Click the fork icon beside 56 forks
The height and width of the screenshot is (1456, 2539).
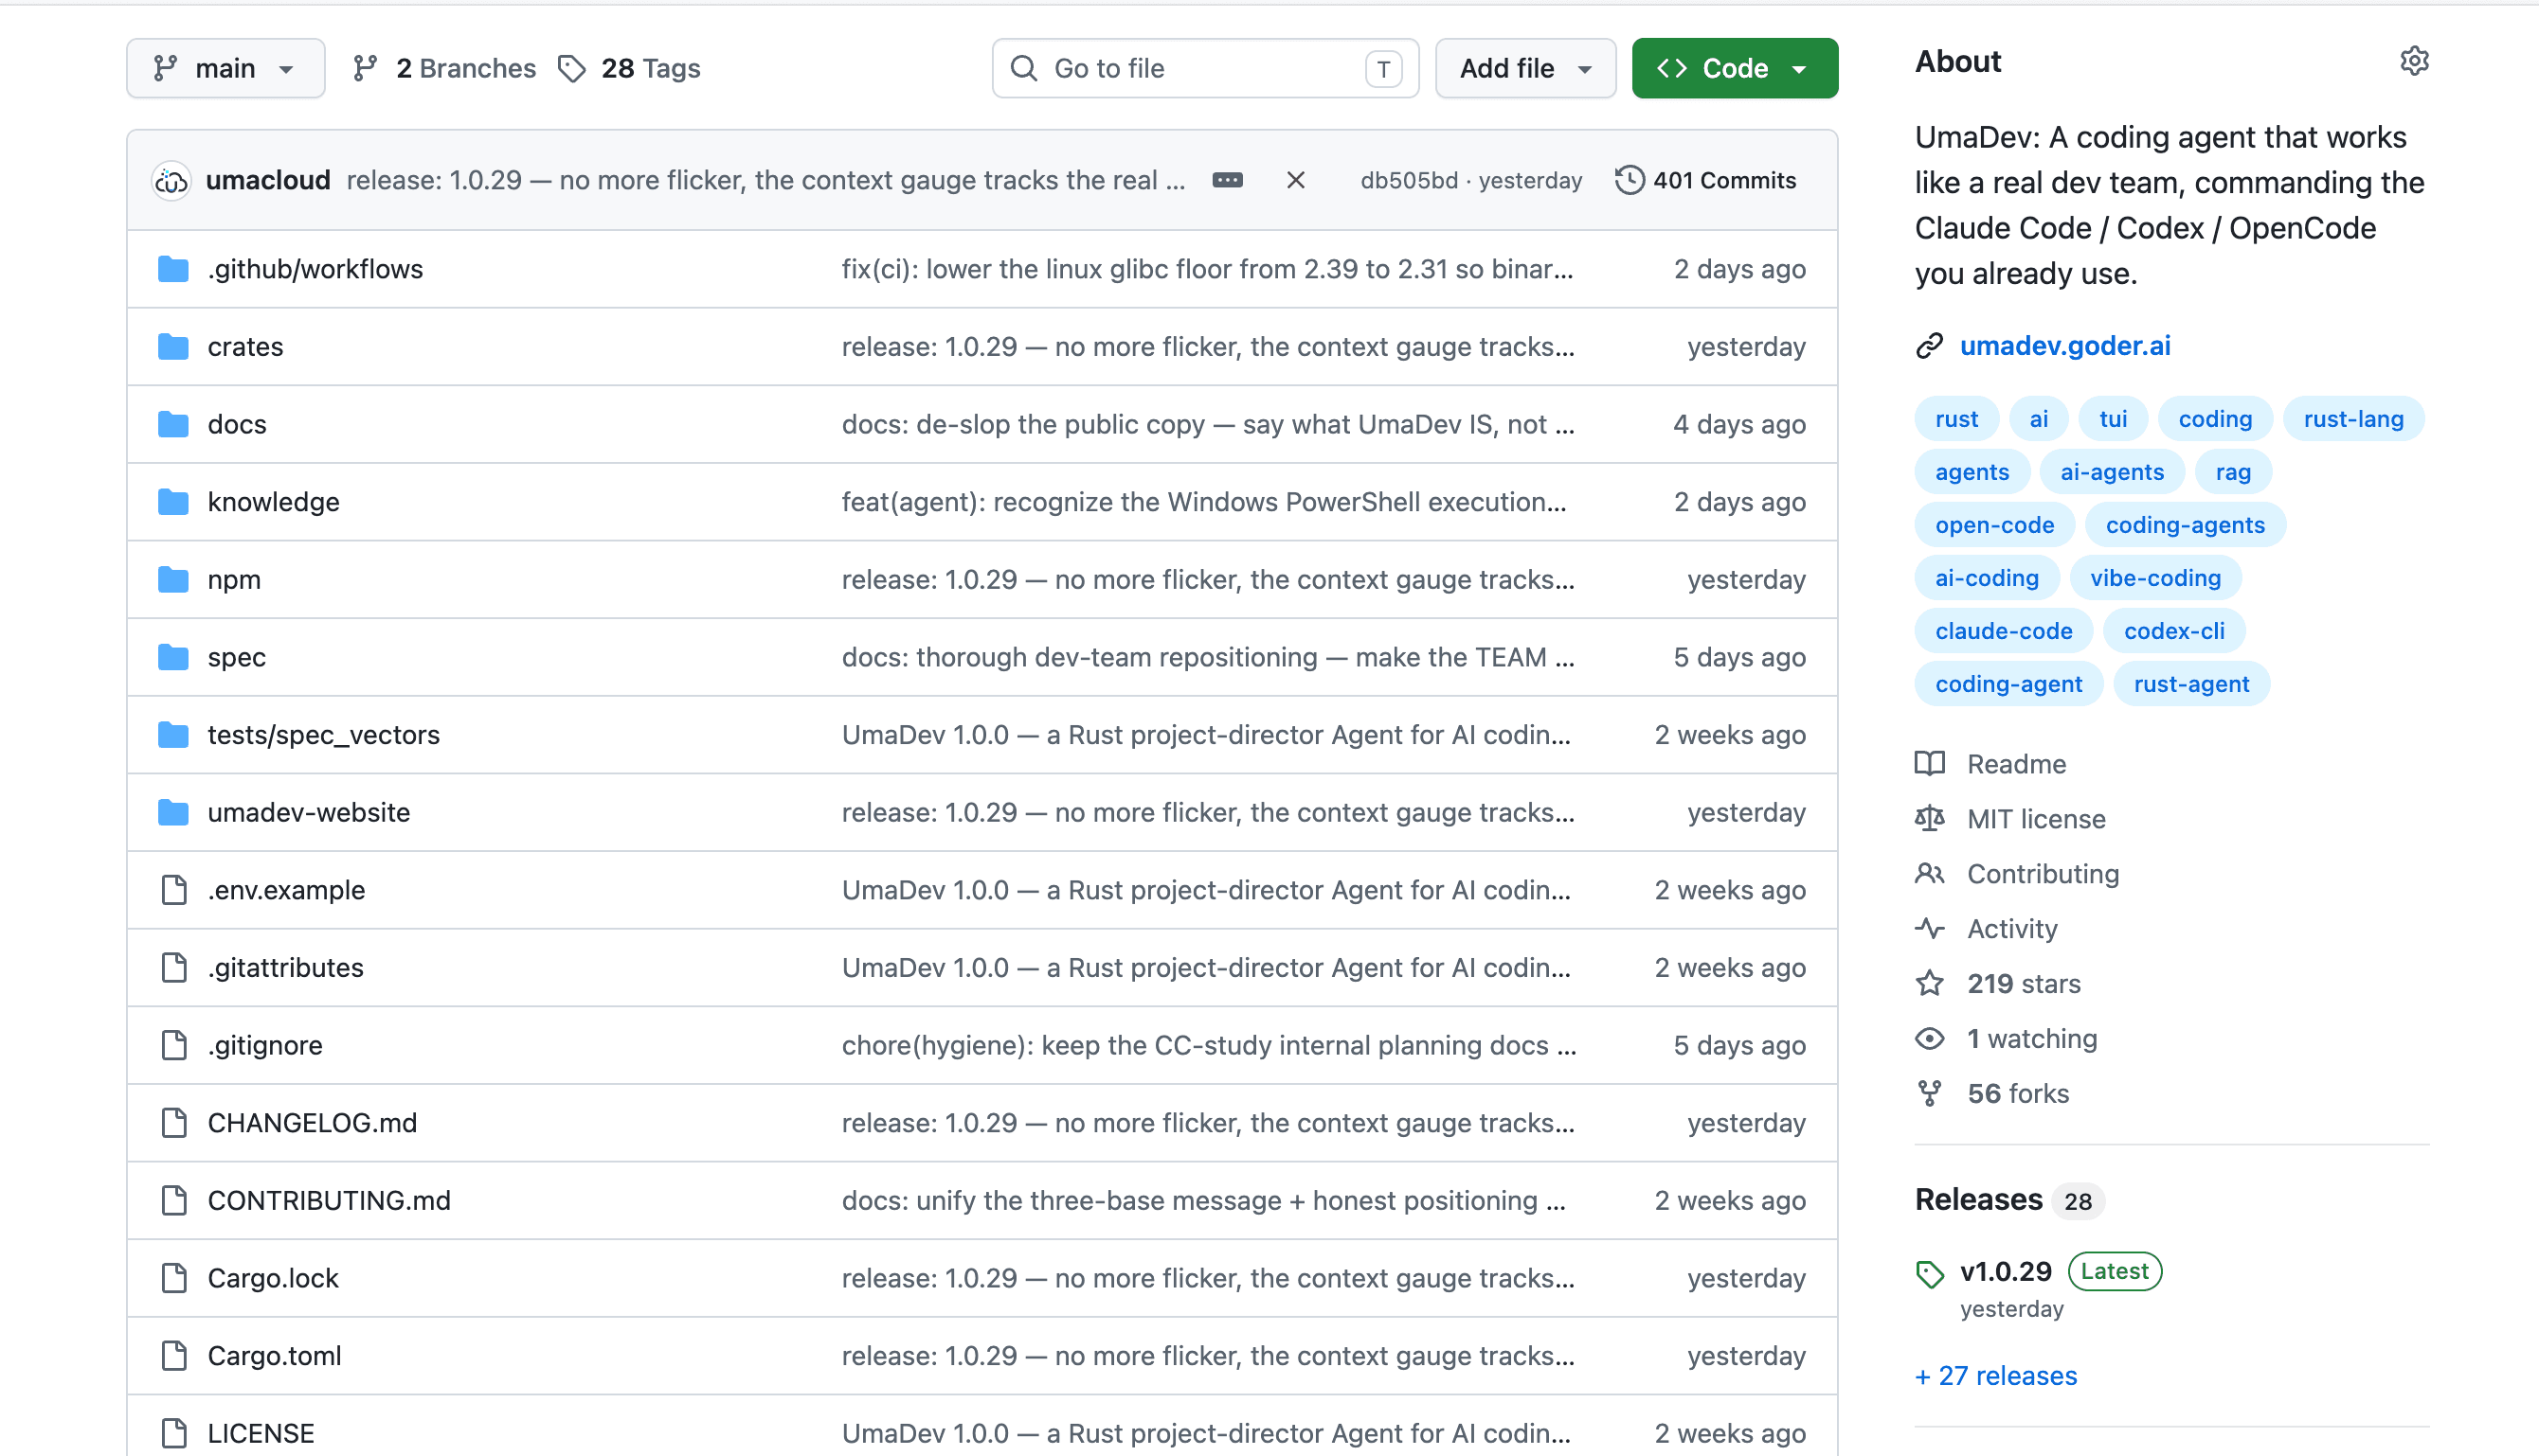1929,1094
